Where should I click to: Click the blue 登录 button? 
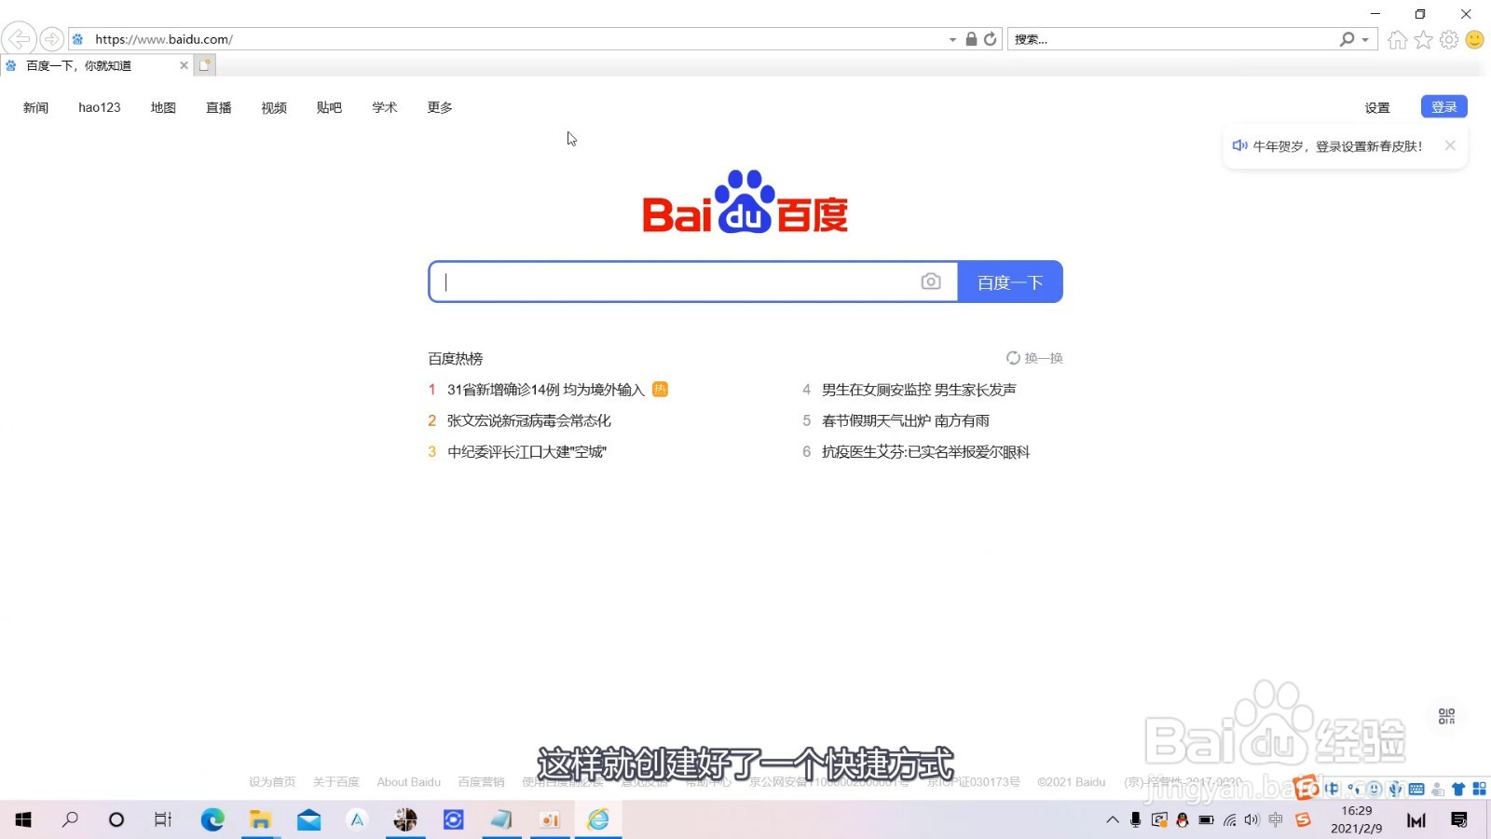(1444, 106)
